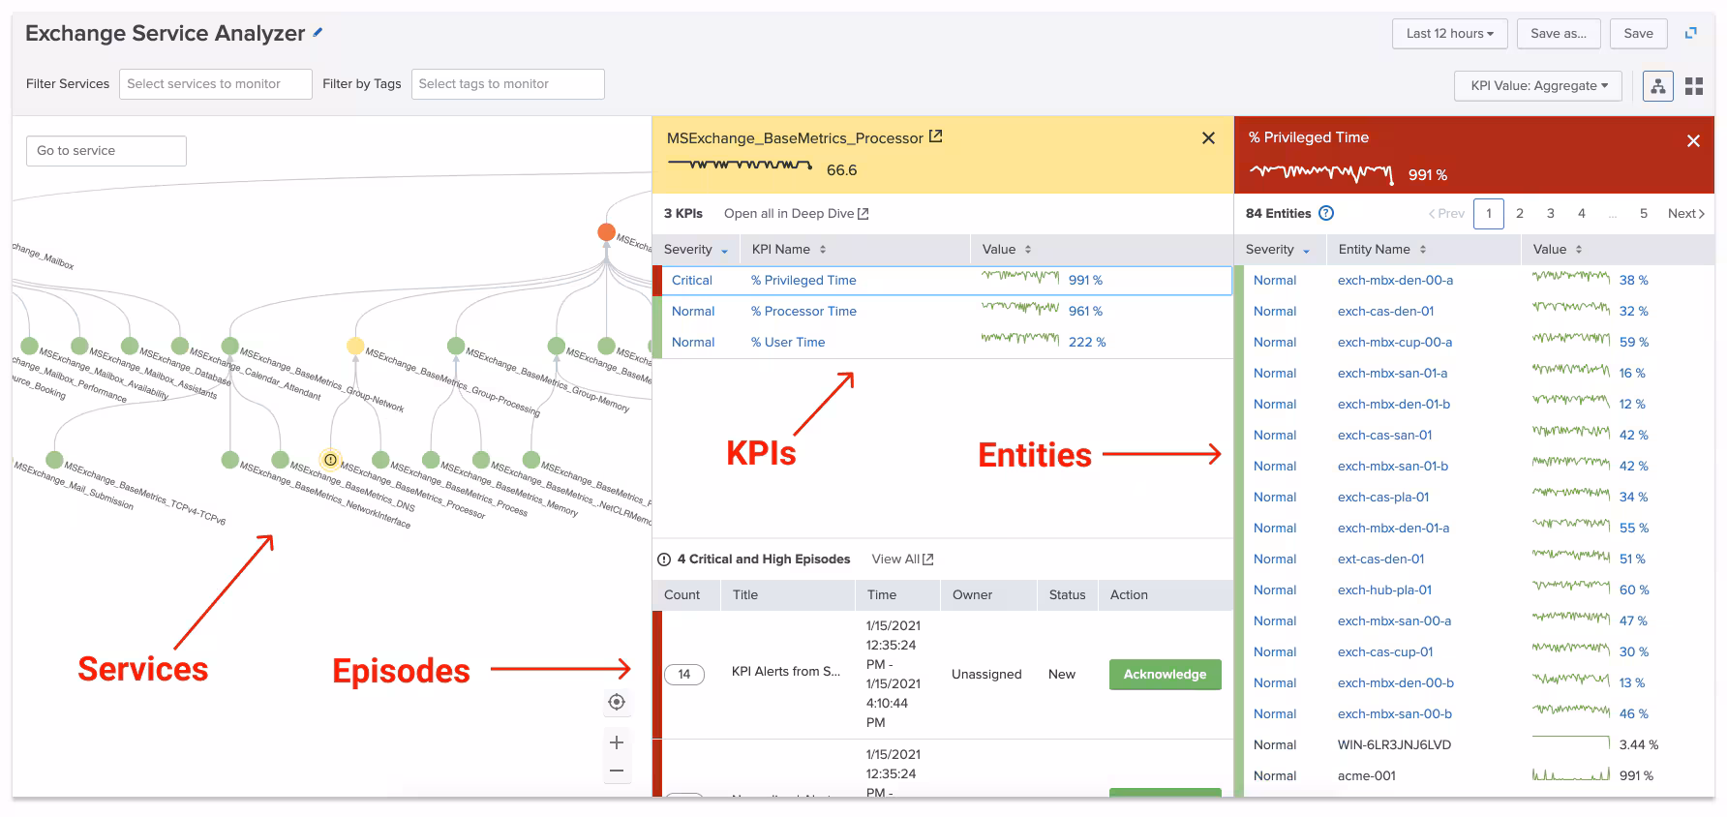Select the % Processor Time KPI row
This screenshot has height=817, width=1727.
pos(803,311)
